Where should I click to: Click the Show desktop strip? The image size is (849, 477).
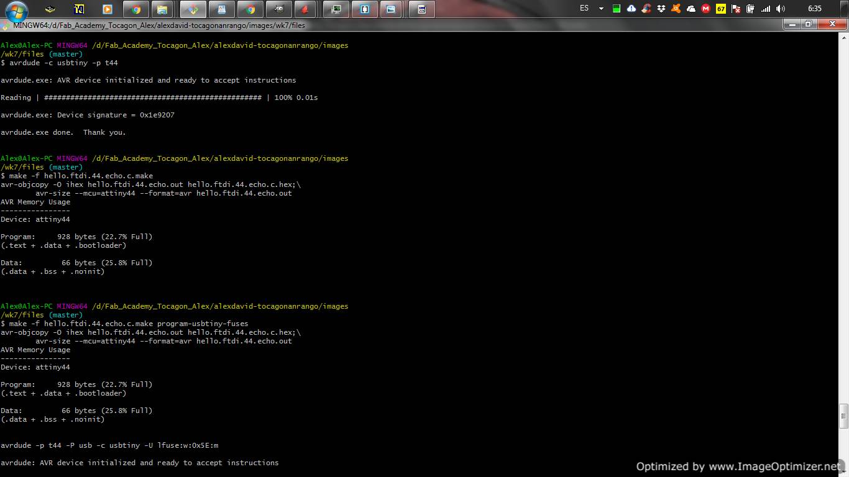tap(845, 9)
